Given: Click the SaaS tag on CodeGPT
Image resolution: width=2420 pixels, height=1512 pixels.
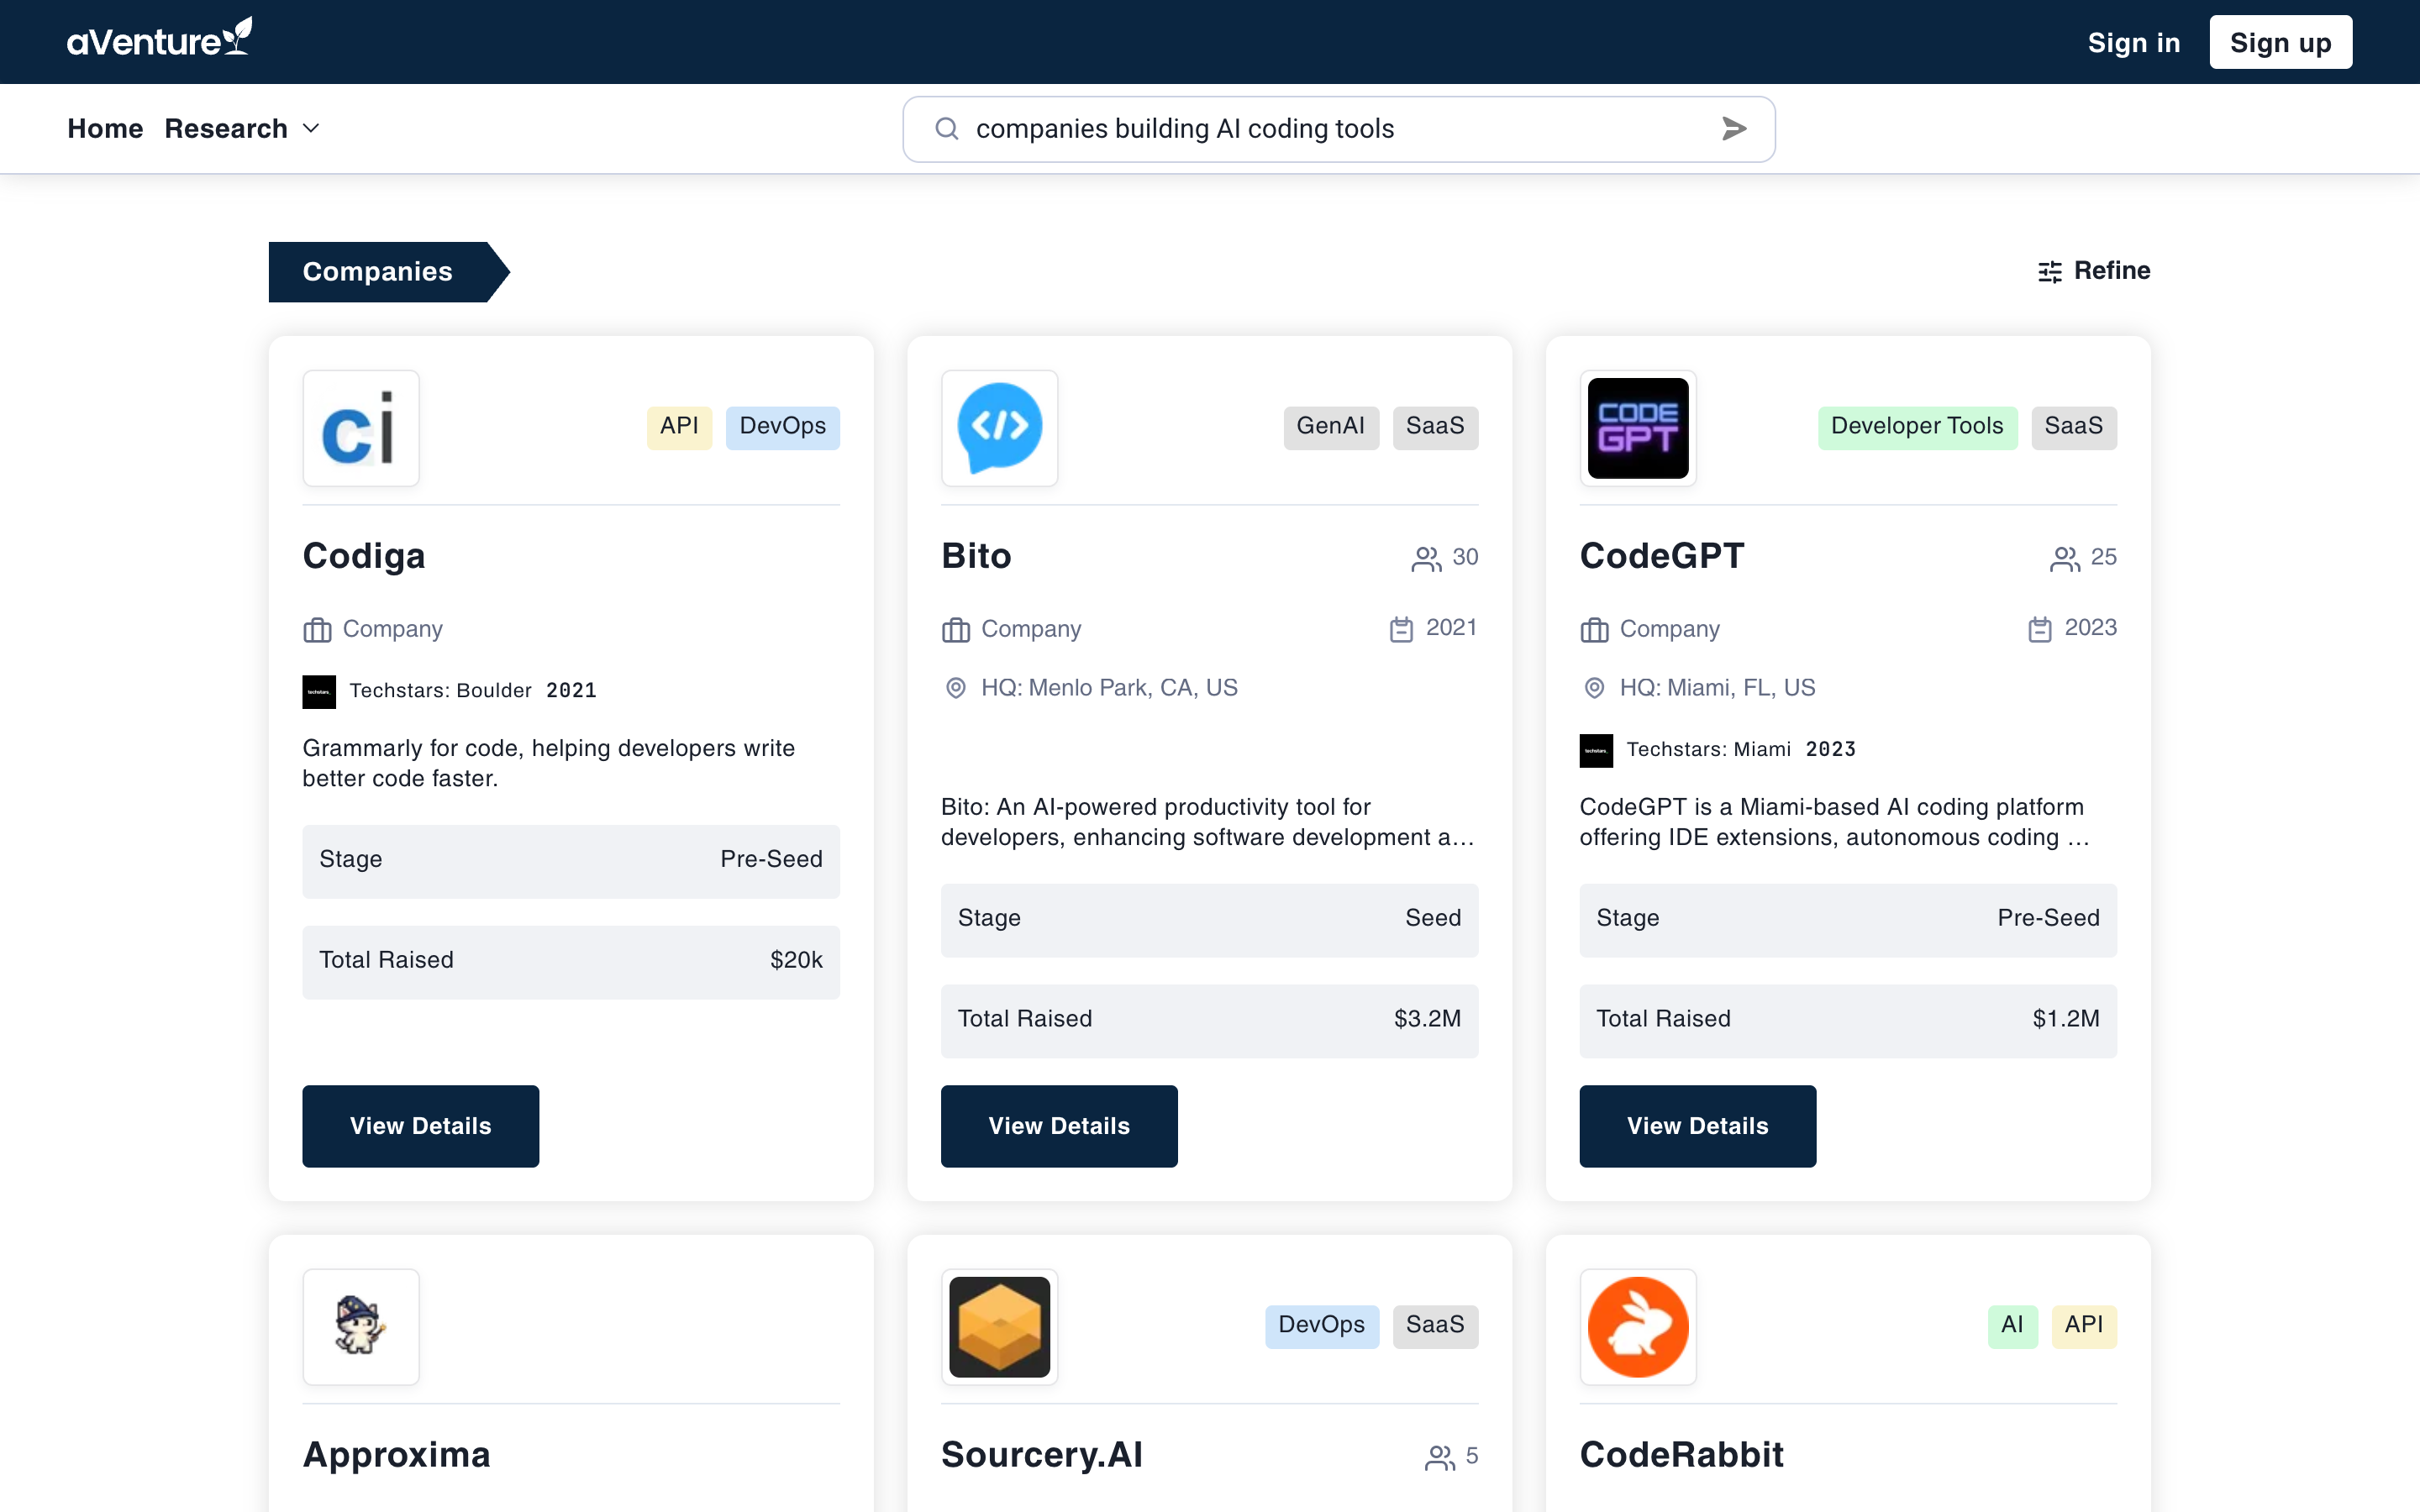Looking at the screenshot, I should [x=2074, y=427].
